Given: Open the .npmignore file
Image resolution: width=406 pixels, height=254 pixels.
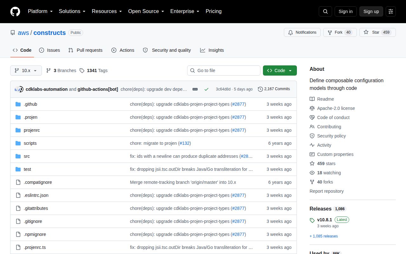Looking at the screenshot, I should point(35,234).
